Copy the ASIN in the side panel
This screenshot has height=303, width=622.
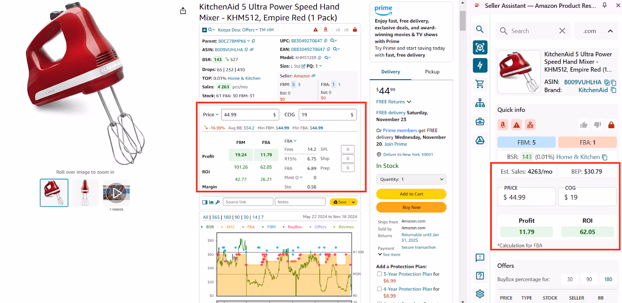pyautogui.click(x=613, y=82)
